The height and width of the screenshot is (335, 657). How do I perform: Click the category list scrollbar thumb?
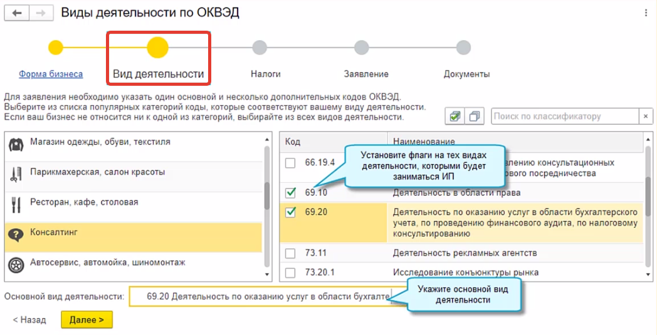pos(267,195)
